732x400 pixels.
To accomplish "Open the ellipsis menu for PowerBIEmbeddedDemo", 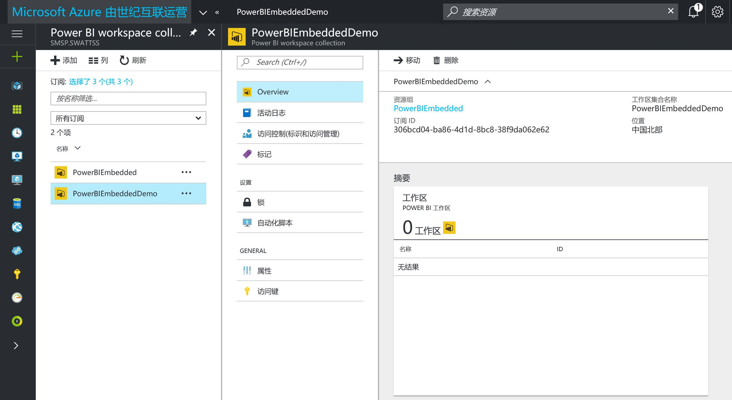I will [186, 193].
